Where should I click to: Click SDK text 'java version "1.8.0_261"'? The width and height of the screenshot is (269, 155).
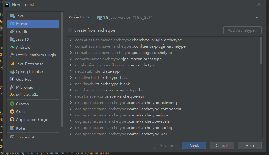pos(131,18)
